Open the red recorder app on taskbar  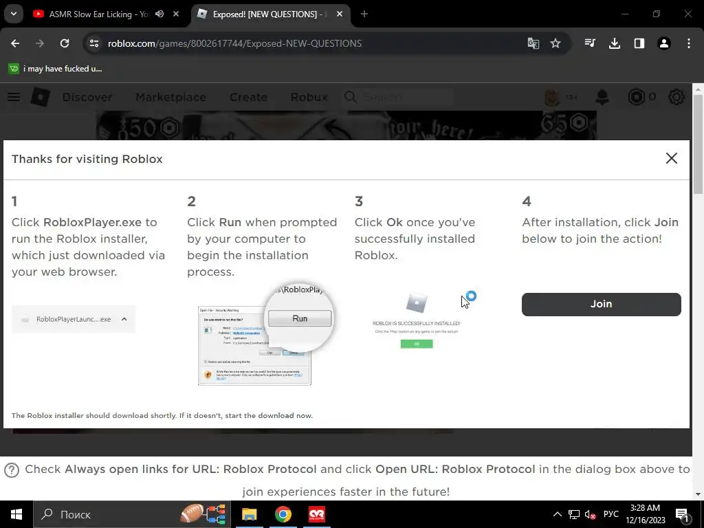316,514
